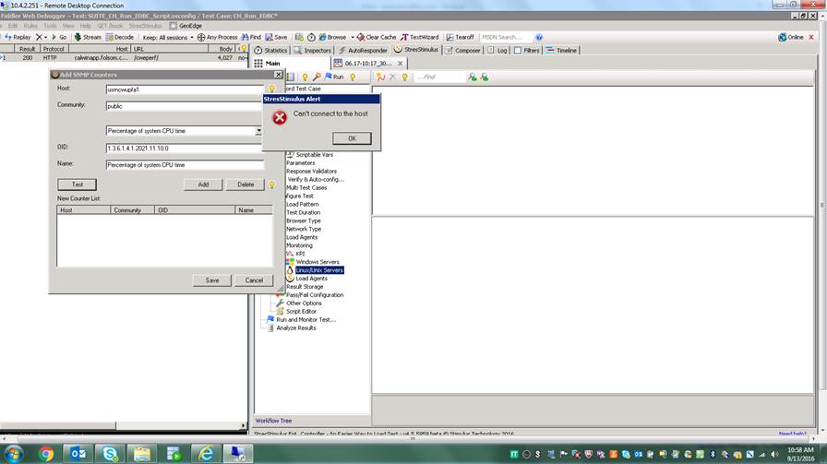Screen dimensions: 827x464
Task: Click the Delete button in SNMP dialog
Action: click(x=246, y=184)
